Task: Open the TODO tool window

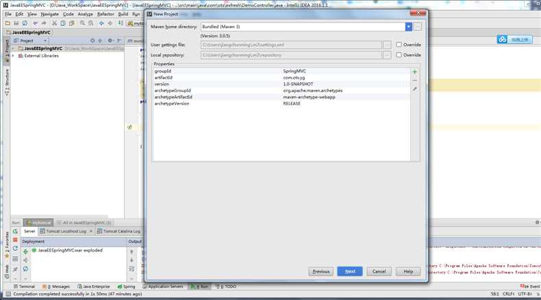Action: click(227, 286)
